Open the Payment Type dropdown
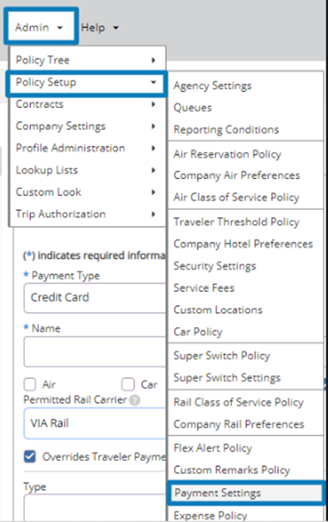 point(94,298)
